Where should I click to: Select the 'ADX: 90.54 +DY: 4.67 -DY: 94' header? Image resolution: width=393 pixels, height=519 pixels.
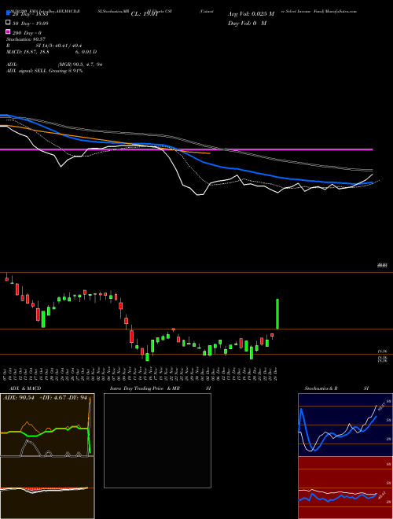46,398
